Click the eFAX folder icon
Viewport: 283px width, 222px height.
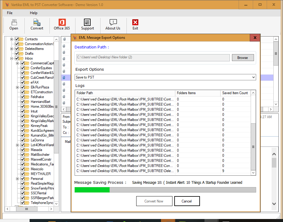pyautogui.click(x=27, y=82)
